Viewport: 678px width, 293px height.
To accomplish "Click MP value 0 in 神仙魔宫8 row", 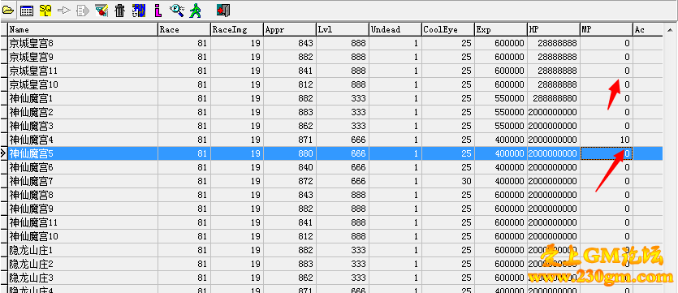I will click(x=607, y=195).
